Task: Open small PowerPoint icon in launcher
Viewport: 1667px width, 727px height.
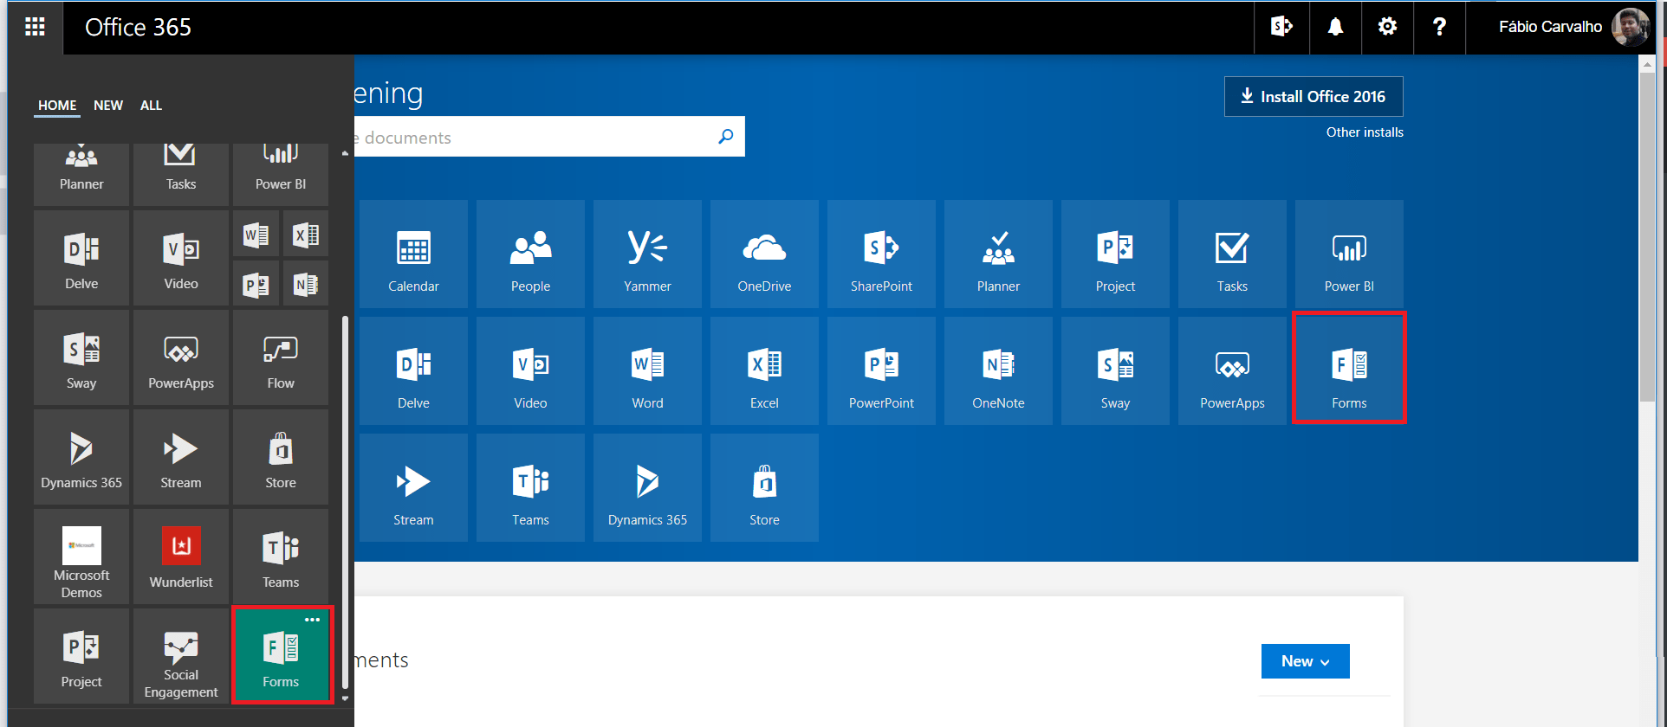Action: [256, 283]
